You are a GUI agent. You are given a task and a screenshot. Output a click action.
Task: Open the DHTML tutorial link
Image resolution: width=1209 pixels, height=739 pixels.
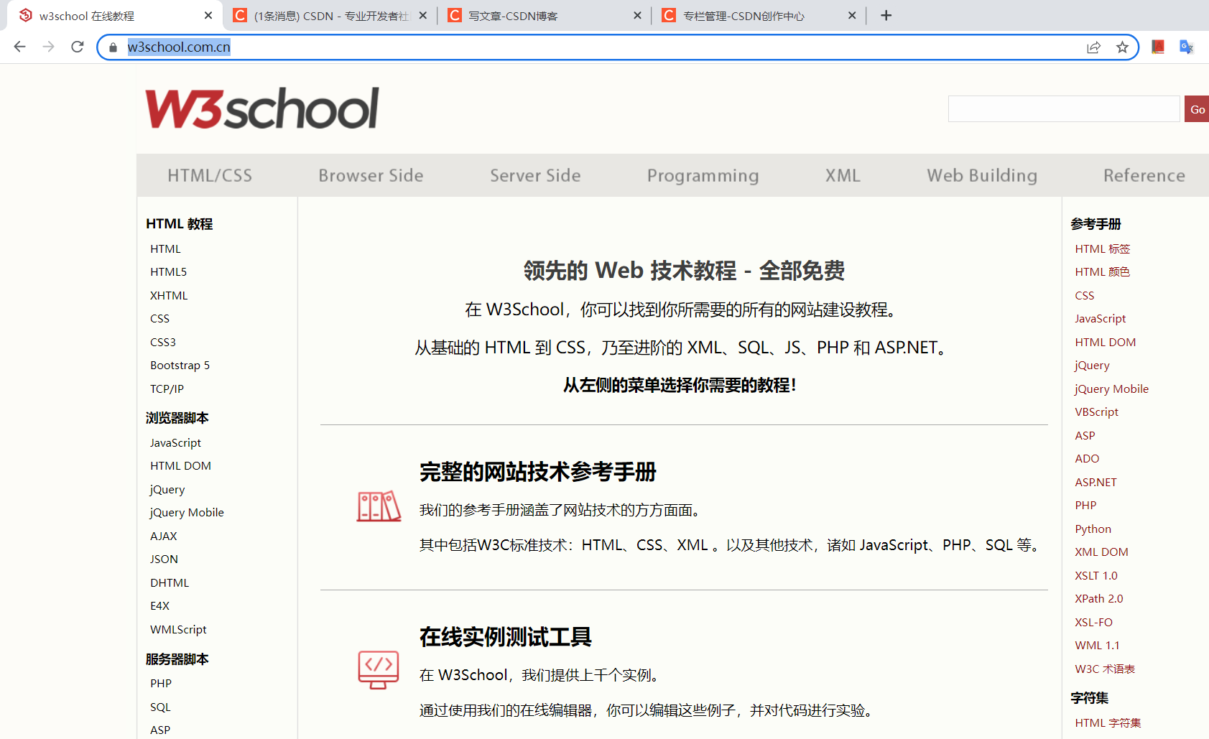(x=170, y=582)
